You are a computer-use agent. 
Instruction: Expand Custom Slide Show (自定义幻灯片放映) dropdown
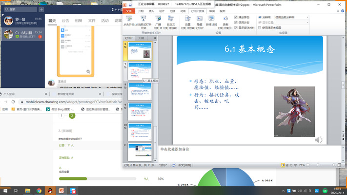pyautogui.click(x=178, y=28)
